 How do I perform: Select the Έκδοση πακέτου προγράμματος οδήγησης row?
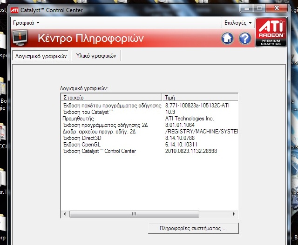149,106
